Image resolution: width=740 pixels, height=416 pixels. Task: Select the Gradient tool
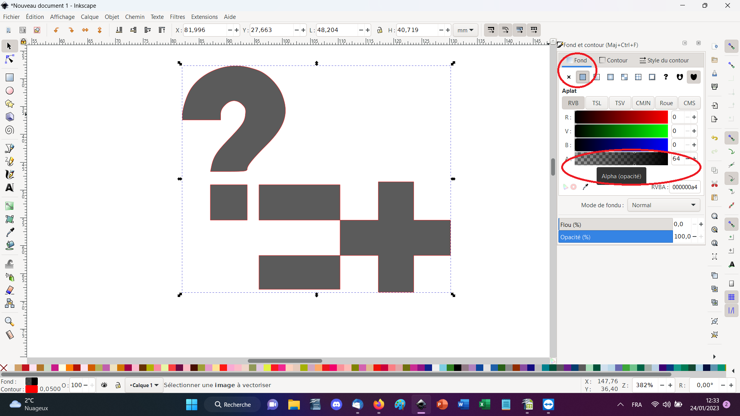10,206
